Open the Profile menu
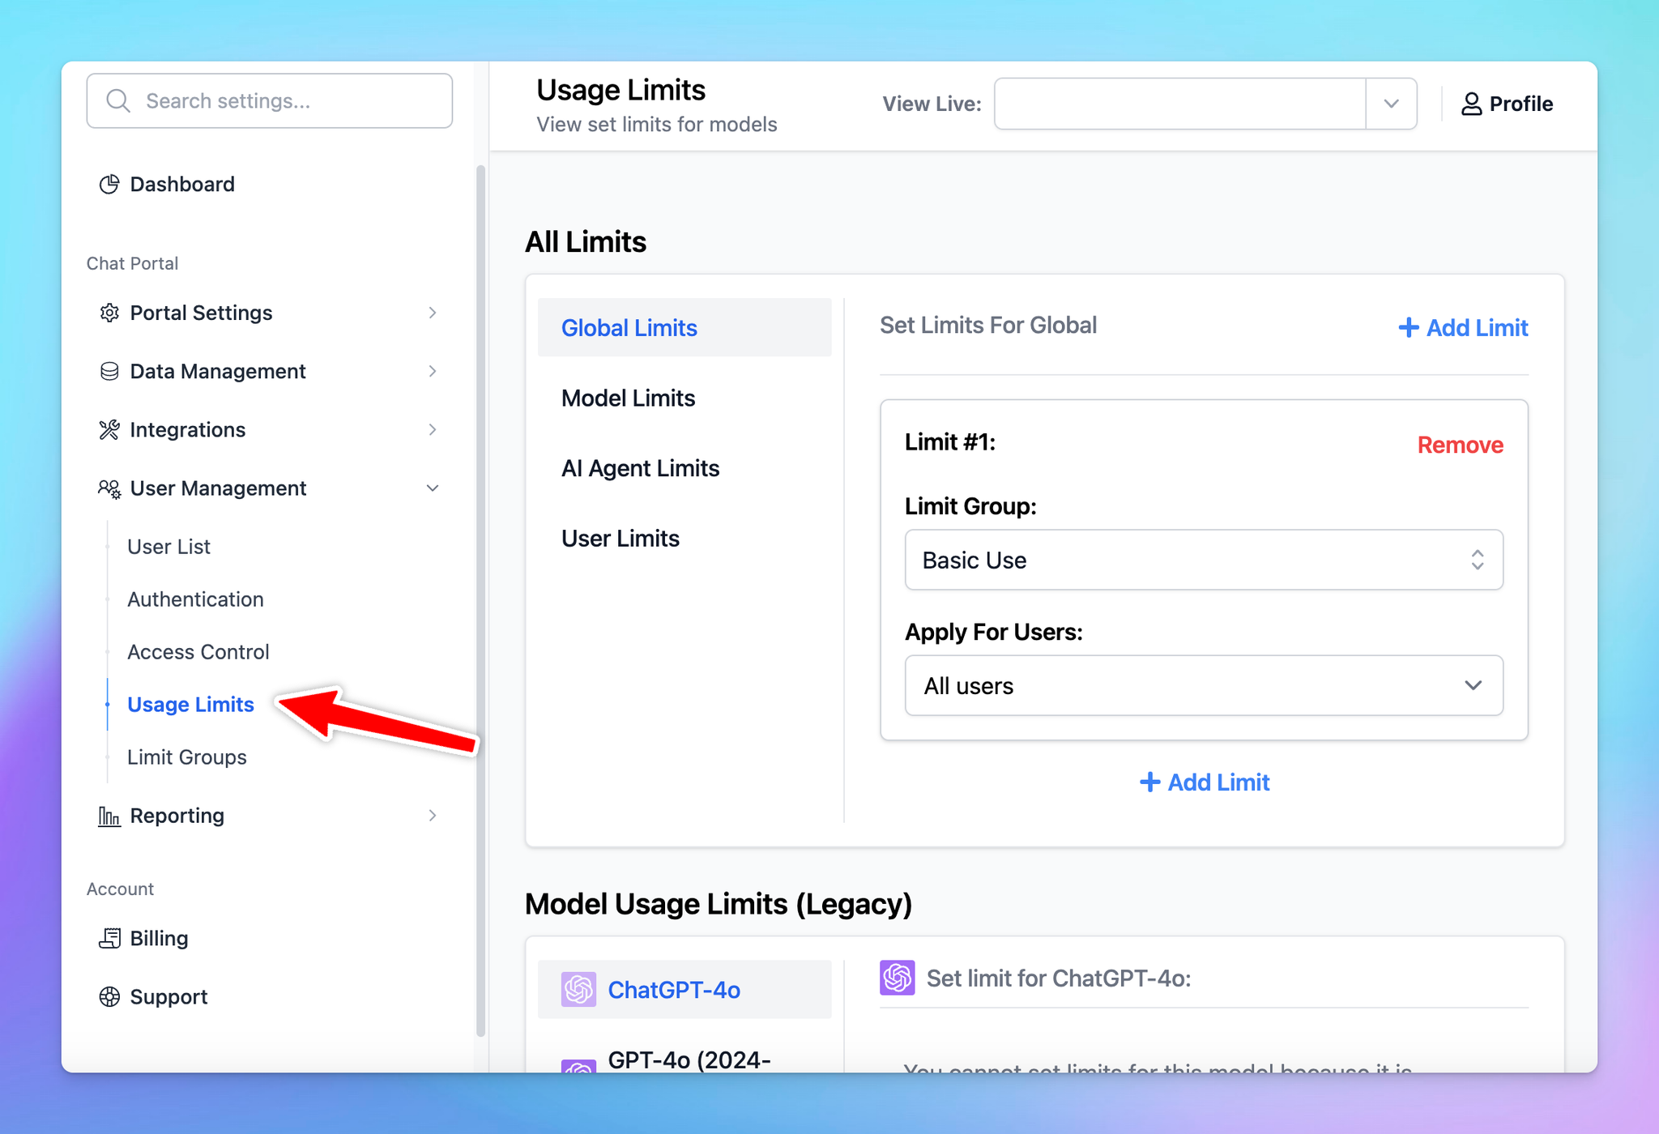This screenshot has height=1134, width=1659. point(1507,104)
